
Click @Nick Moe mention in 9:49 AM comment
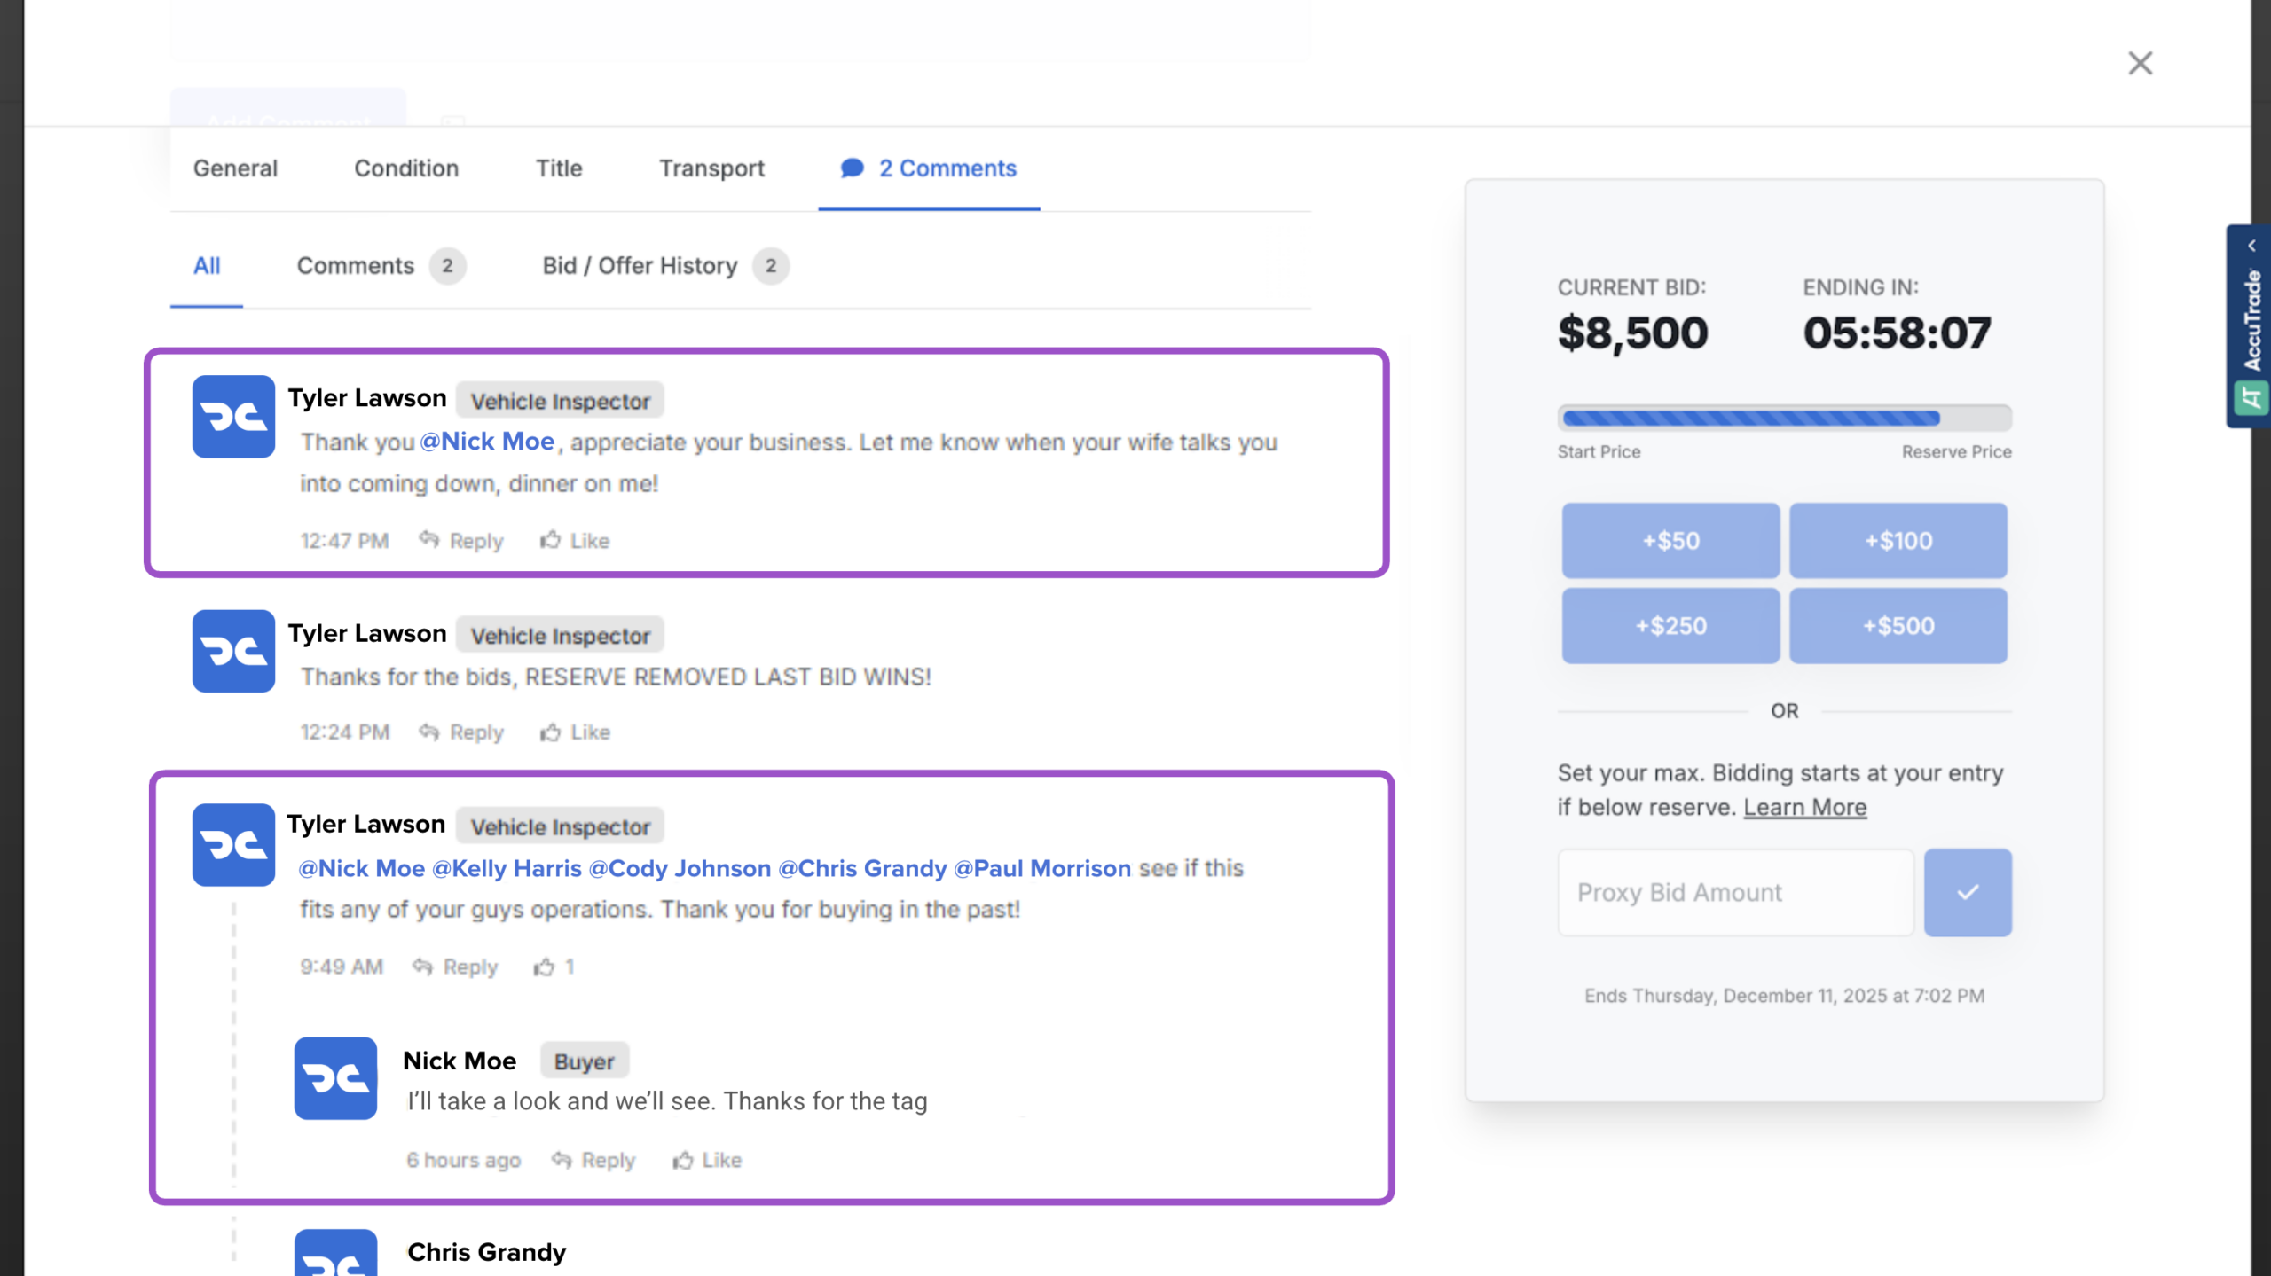(362, 868)
